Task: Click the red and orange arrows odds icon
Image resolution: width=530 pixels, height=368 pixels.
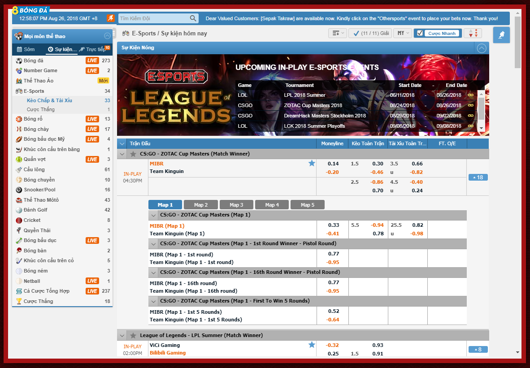Action: [x=472, y=33]
